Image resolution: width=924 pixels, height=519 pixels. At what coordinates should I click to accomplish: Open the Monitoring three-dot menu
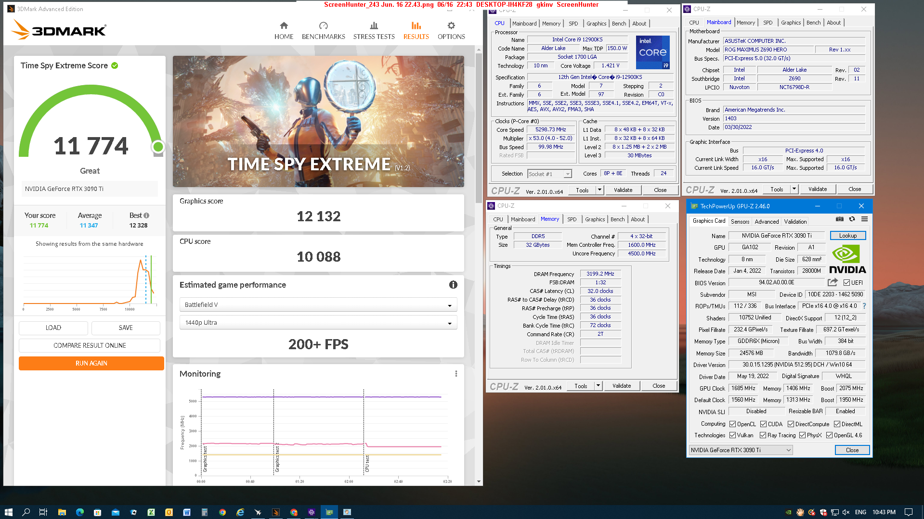pyautogui.click(x=456, y=374)
